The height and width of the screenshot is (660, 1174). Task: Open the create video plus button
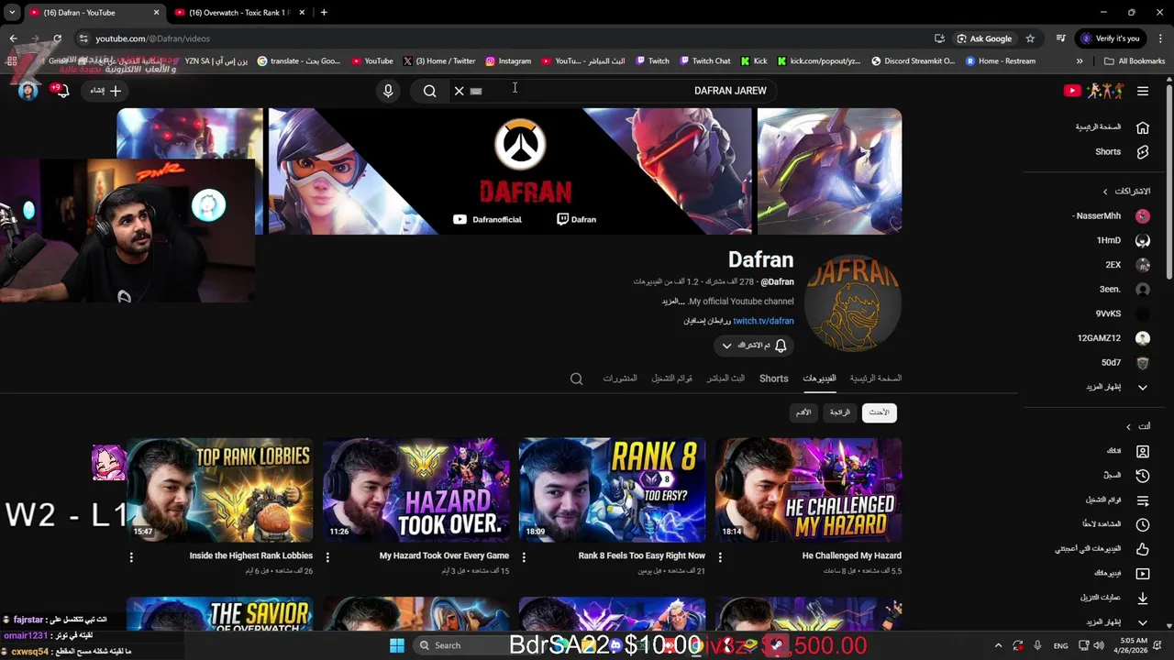105,91
